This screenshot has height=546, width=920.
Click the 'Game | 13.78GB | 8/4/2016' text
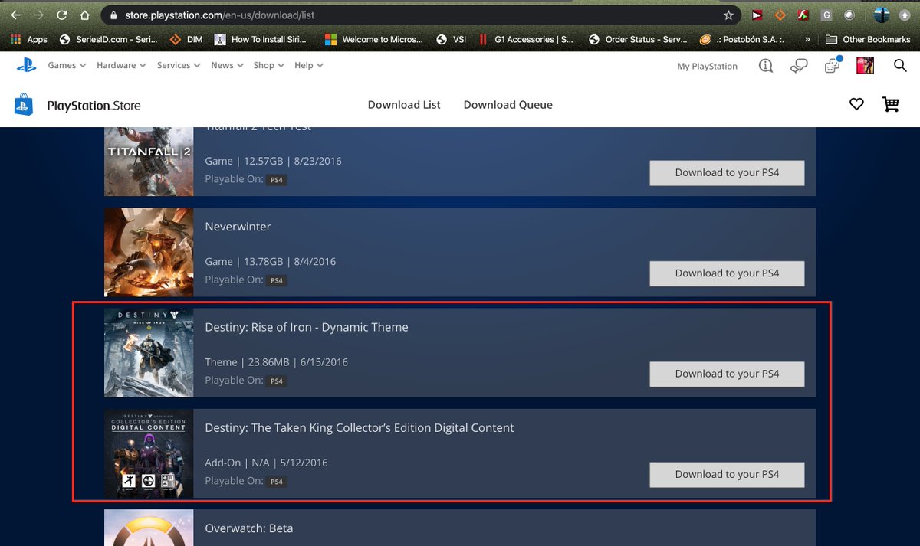tap(271, 262)
